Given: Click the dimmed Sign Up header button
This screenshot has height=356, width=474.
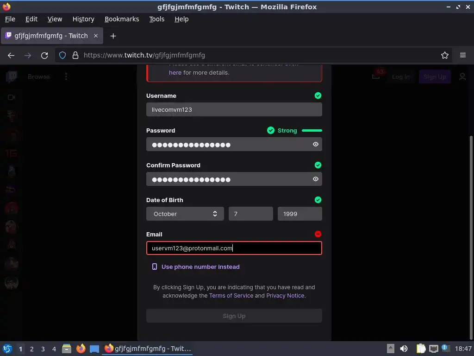Looking at the screenshot, I should coord(435,77).
